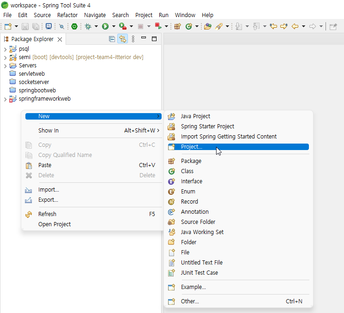Select Enum in New submenu
344x313 pixels.
[x=238, y=192]
